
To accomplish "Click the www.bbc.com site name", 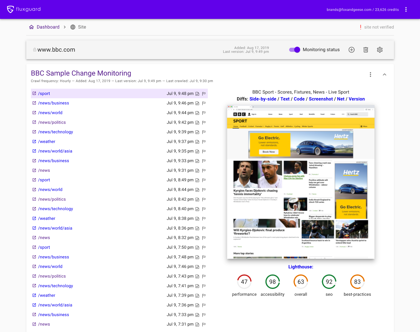I will (56, 50).
